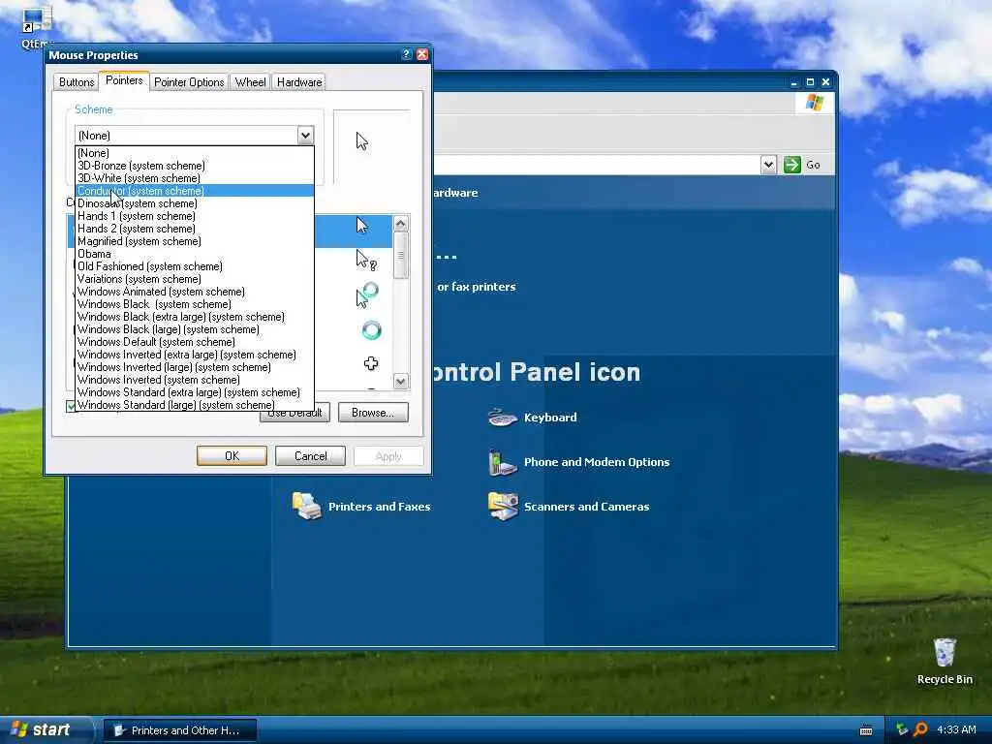The image size is (992, 744).
Task: Select the Working In Background pointer icon
Action: (x=367, y=294)
